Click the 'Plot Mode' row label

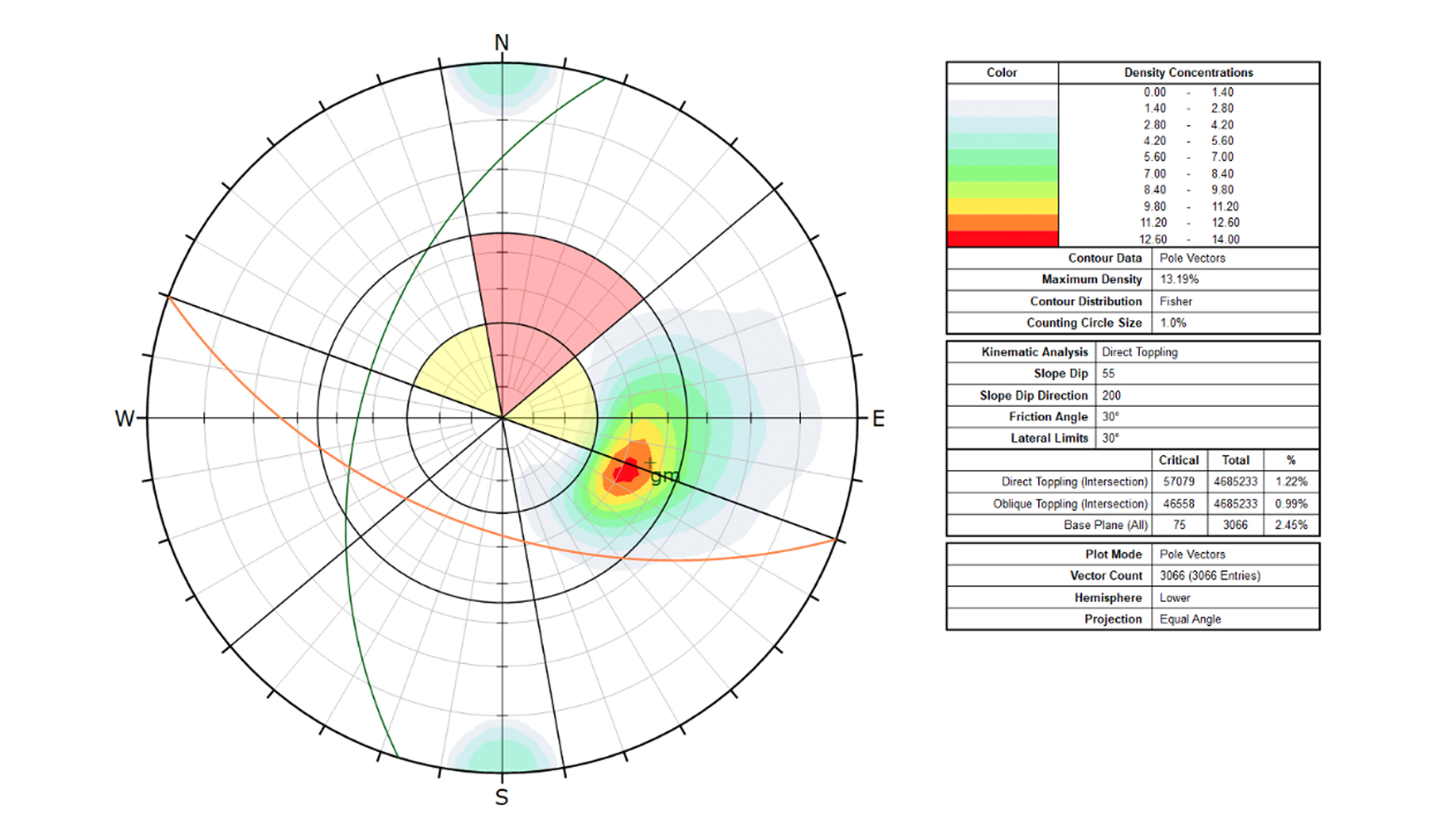tap(1114, 555)
